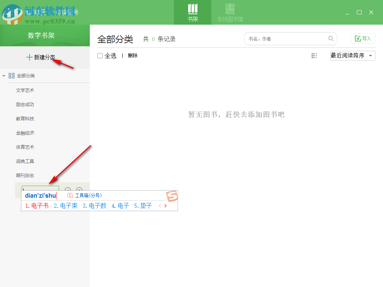Image resolution: width=383 pixels, height=287 pixels.
Task: Switch to list view layout icon
Action: coord(314,56)
